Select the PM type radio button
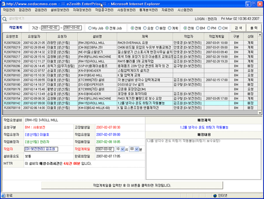The height and width of the screenshot is (199, 264). click(209, 28)
